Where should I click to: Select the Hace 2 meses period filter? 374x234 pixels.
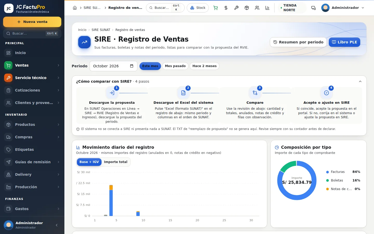204,66
